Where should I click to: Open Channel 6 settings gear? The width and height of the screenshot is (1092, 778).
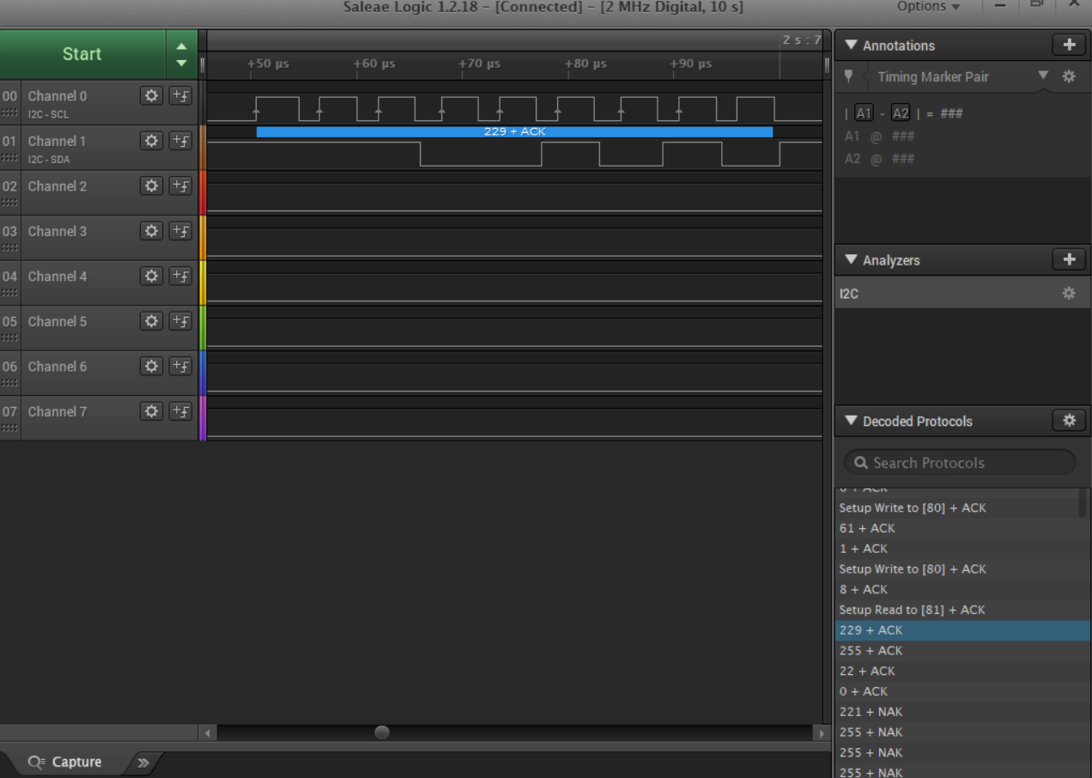point(151,366)
